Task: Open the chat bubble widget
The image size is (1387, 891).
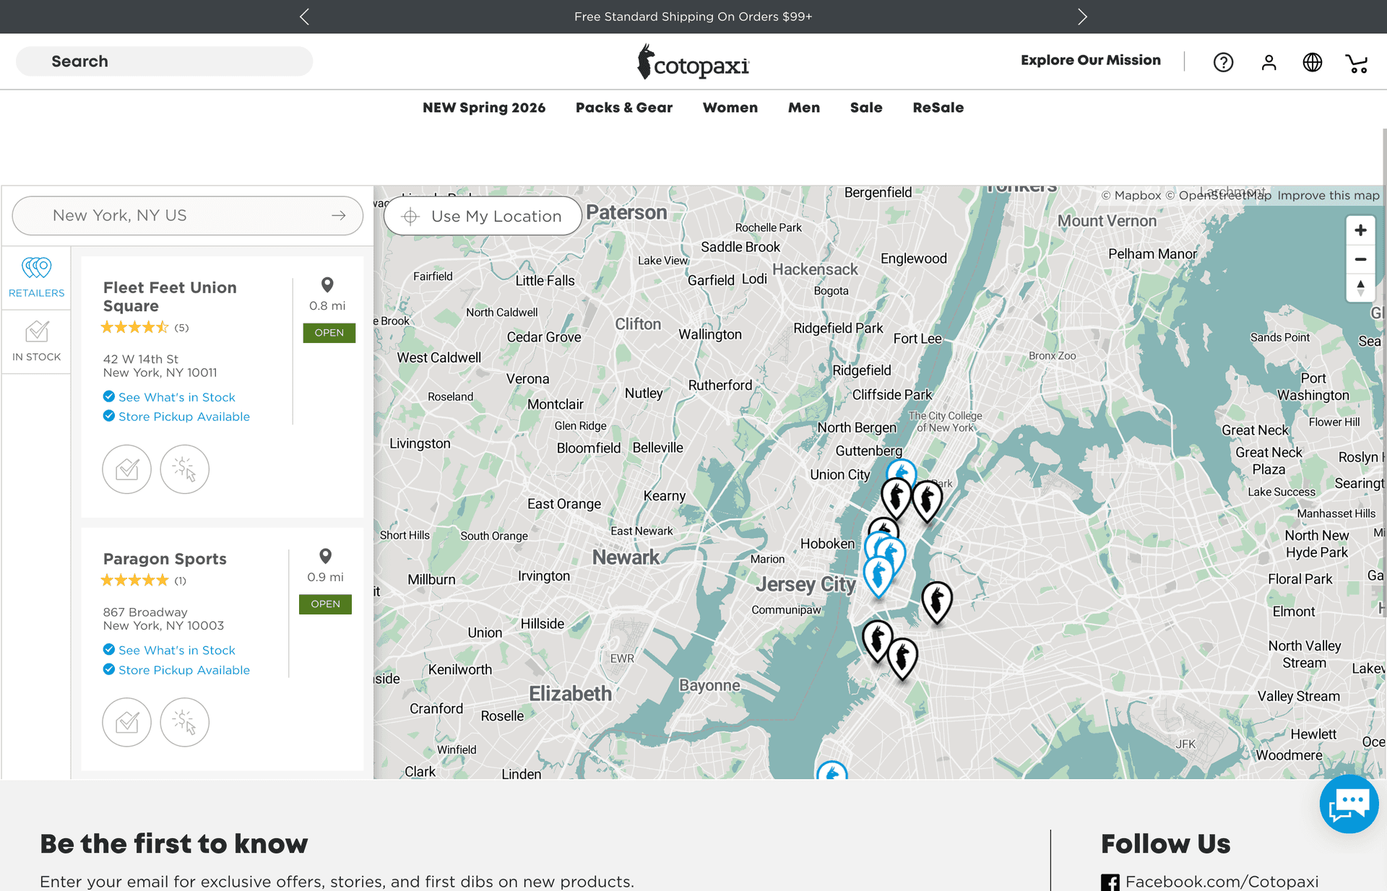Action: [x=1349, y=804]
